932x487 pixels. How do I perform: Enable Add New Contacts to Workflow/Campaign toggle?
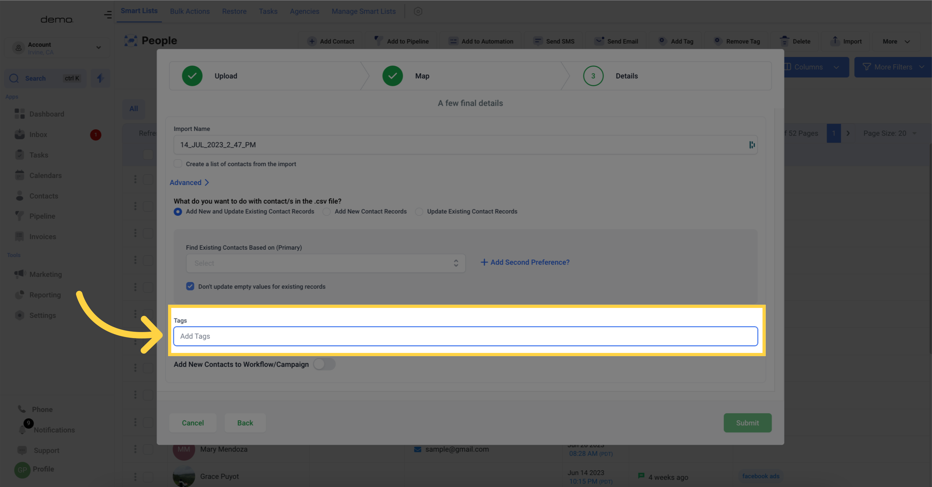point(323,364)
